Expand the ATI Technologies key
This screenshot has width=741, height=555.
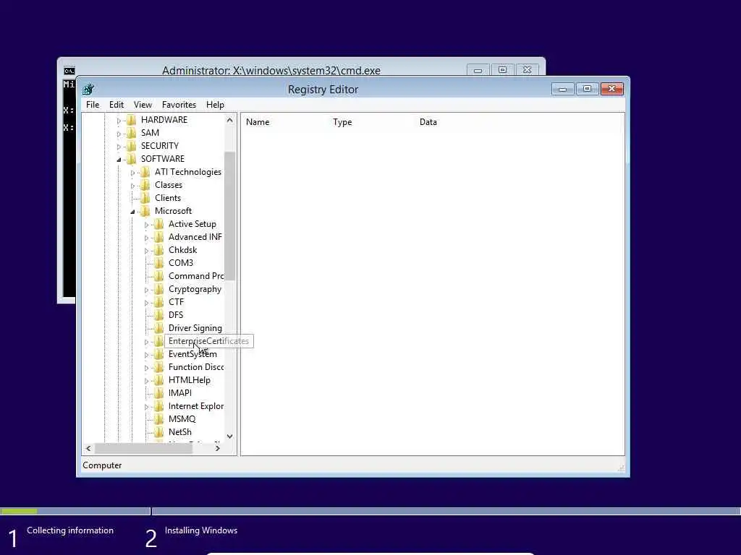132,173
